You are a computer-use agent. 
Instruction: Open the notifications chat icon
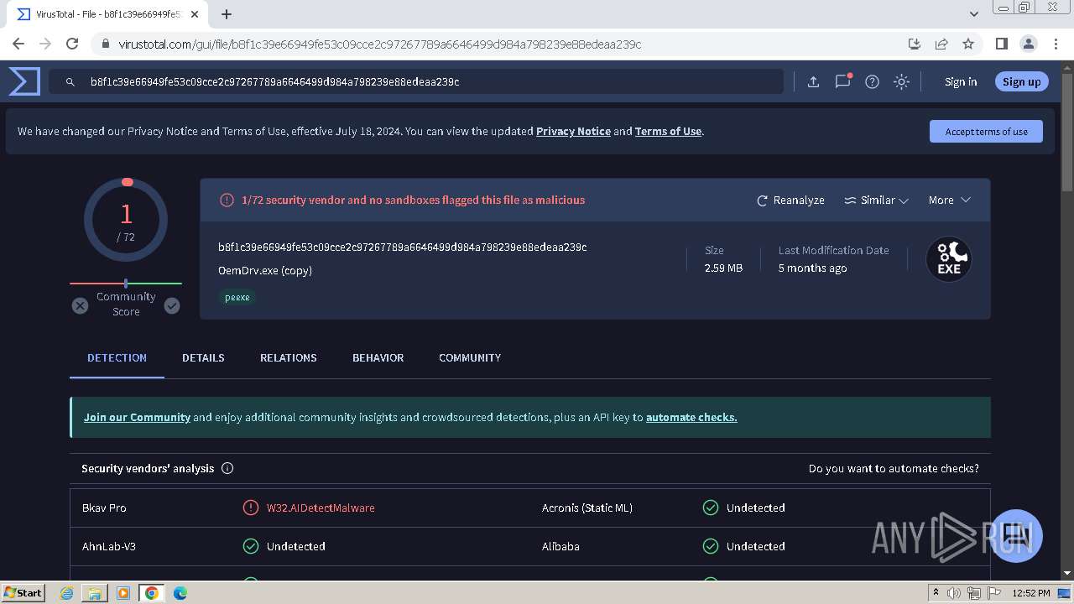[x=842, y=81]
